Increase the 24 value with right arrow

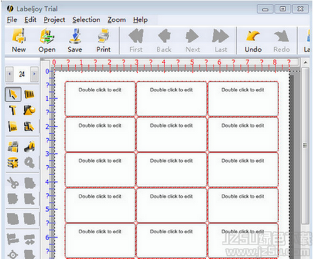[x=34, y=74]
